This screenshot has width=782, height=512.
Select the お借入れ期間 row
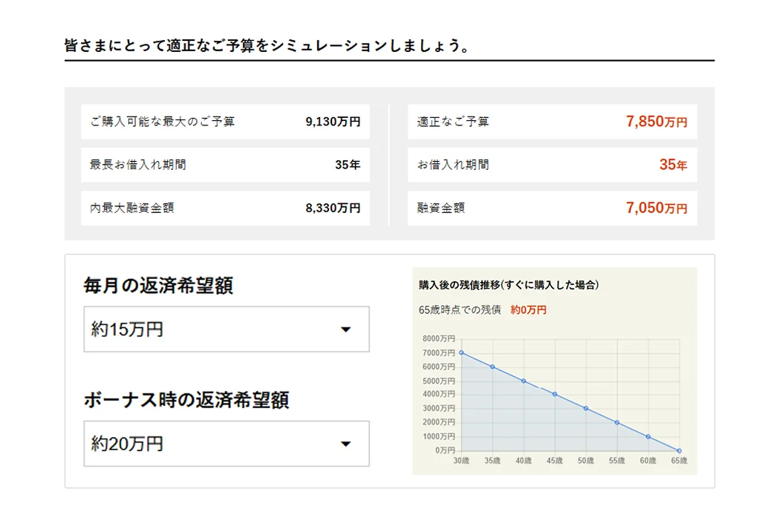click(552, 165)
